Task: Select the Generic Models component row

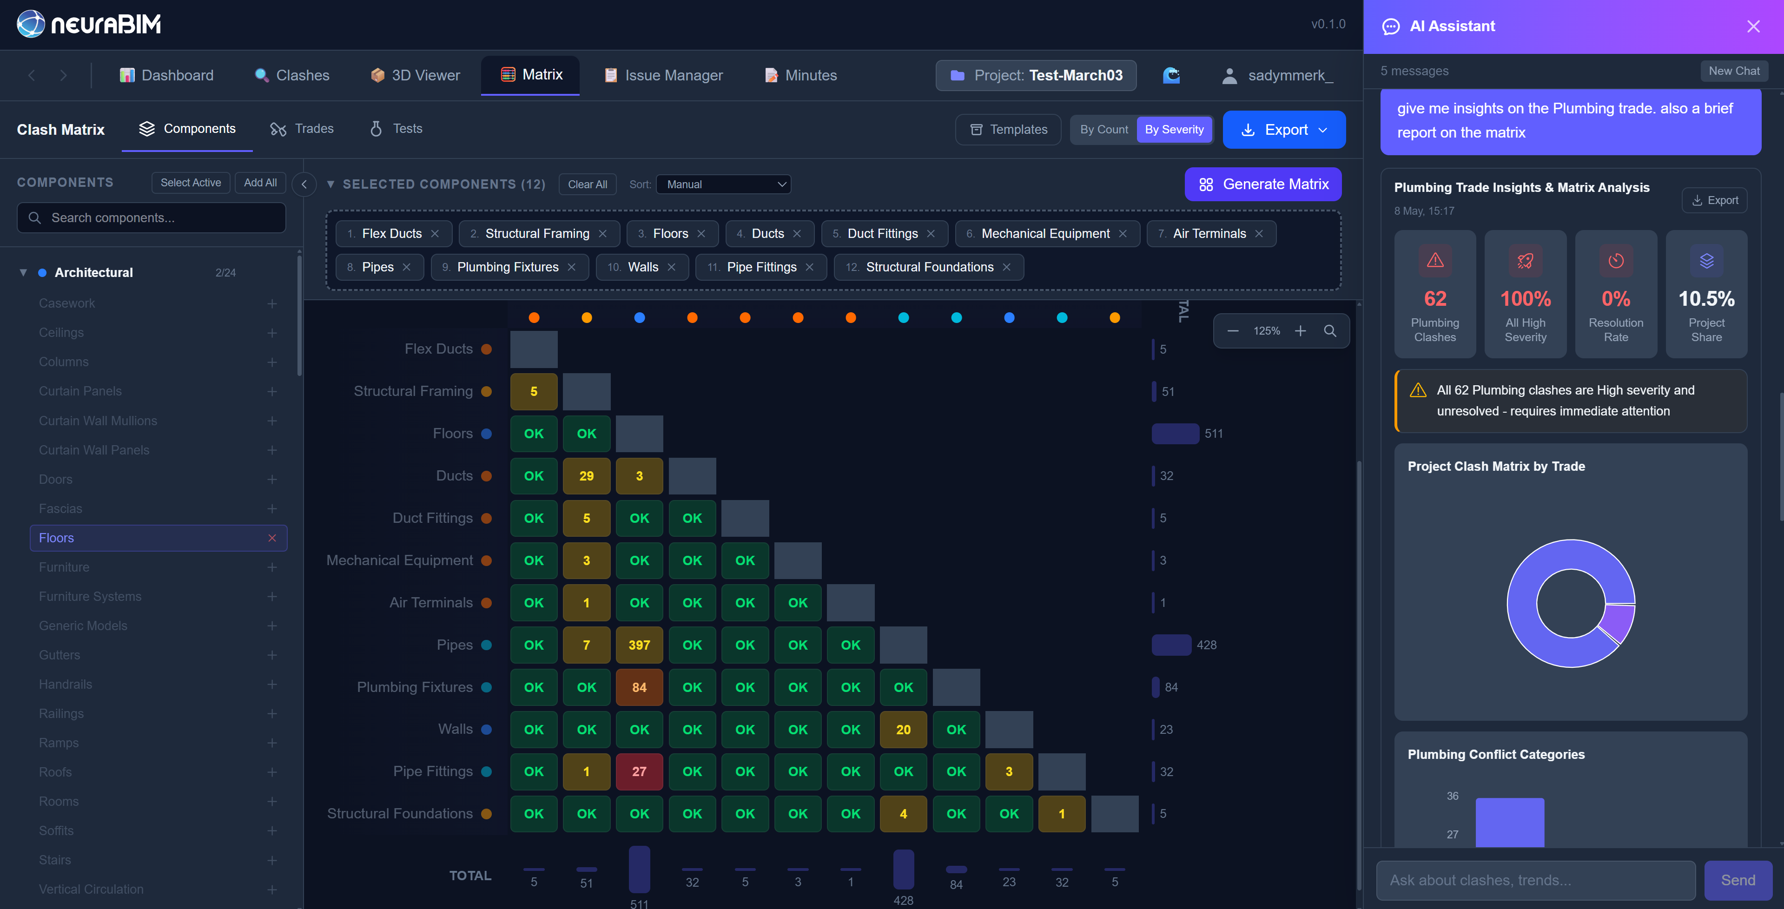Action: pos(159,626)
